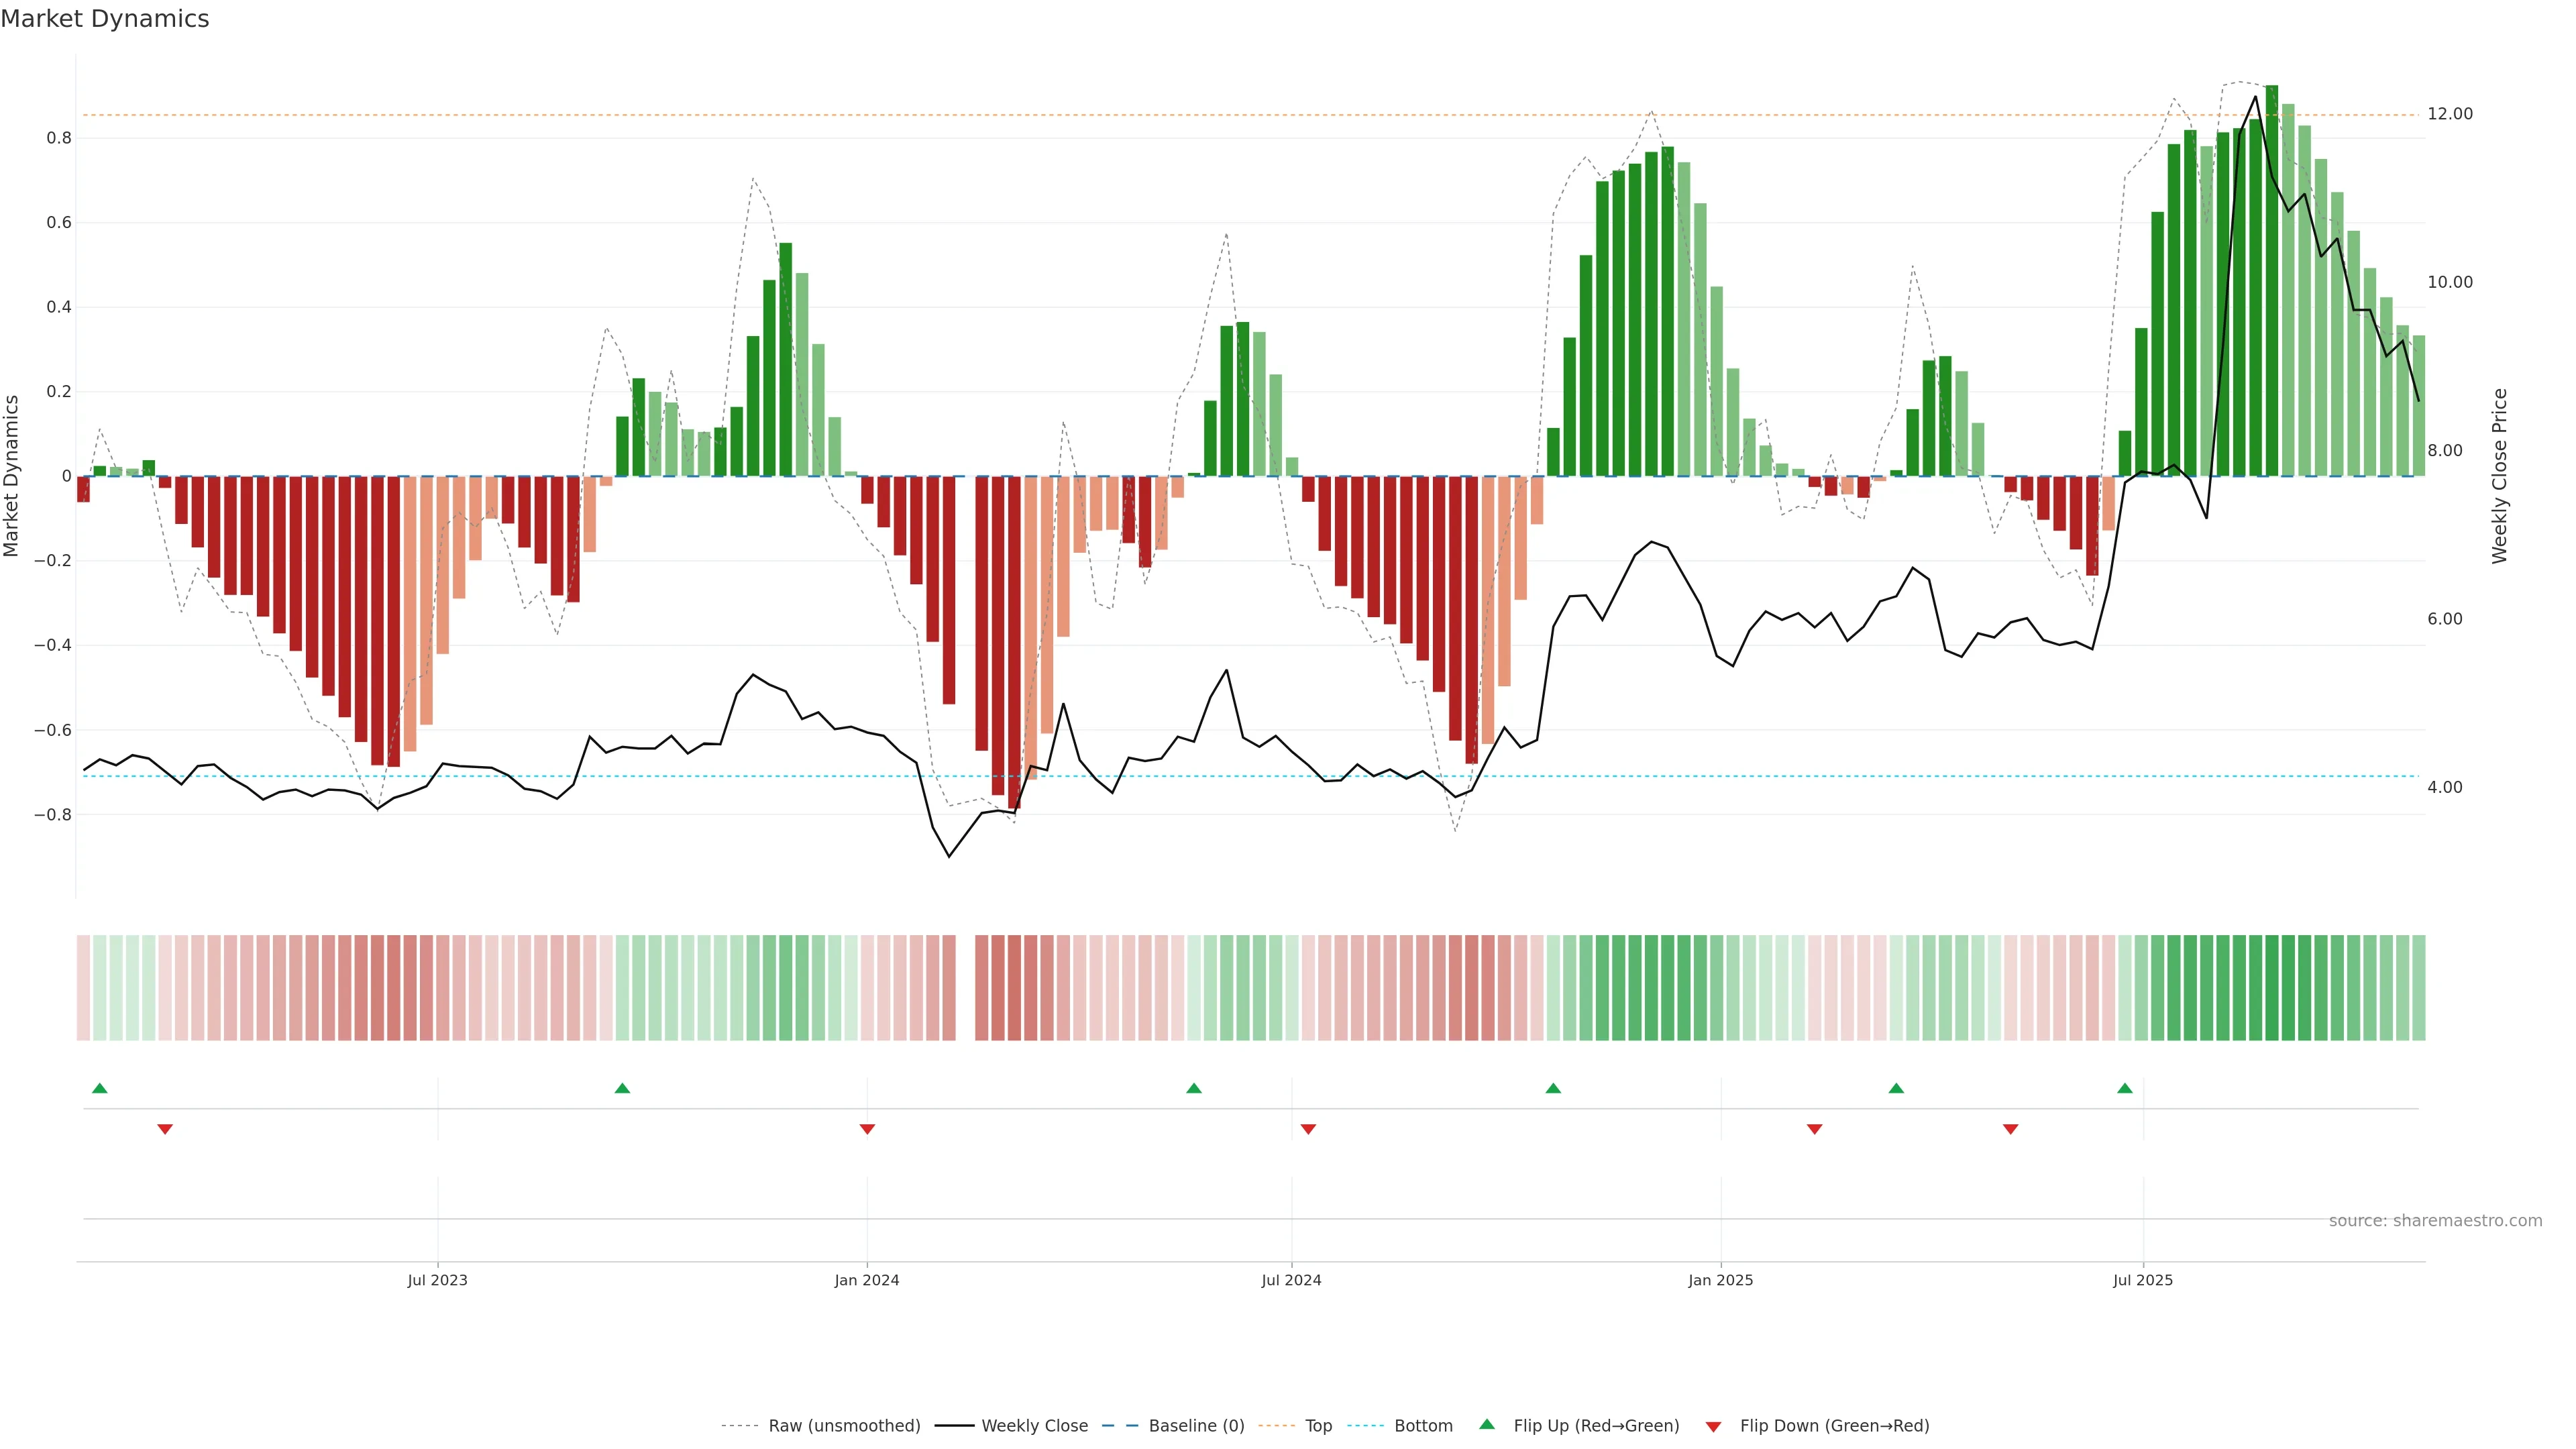Click the last red flip-down triangle marker
The image size is (2576, 1449).
point(2010,1129)
